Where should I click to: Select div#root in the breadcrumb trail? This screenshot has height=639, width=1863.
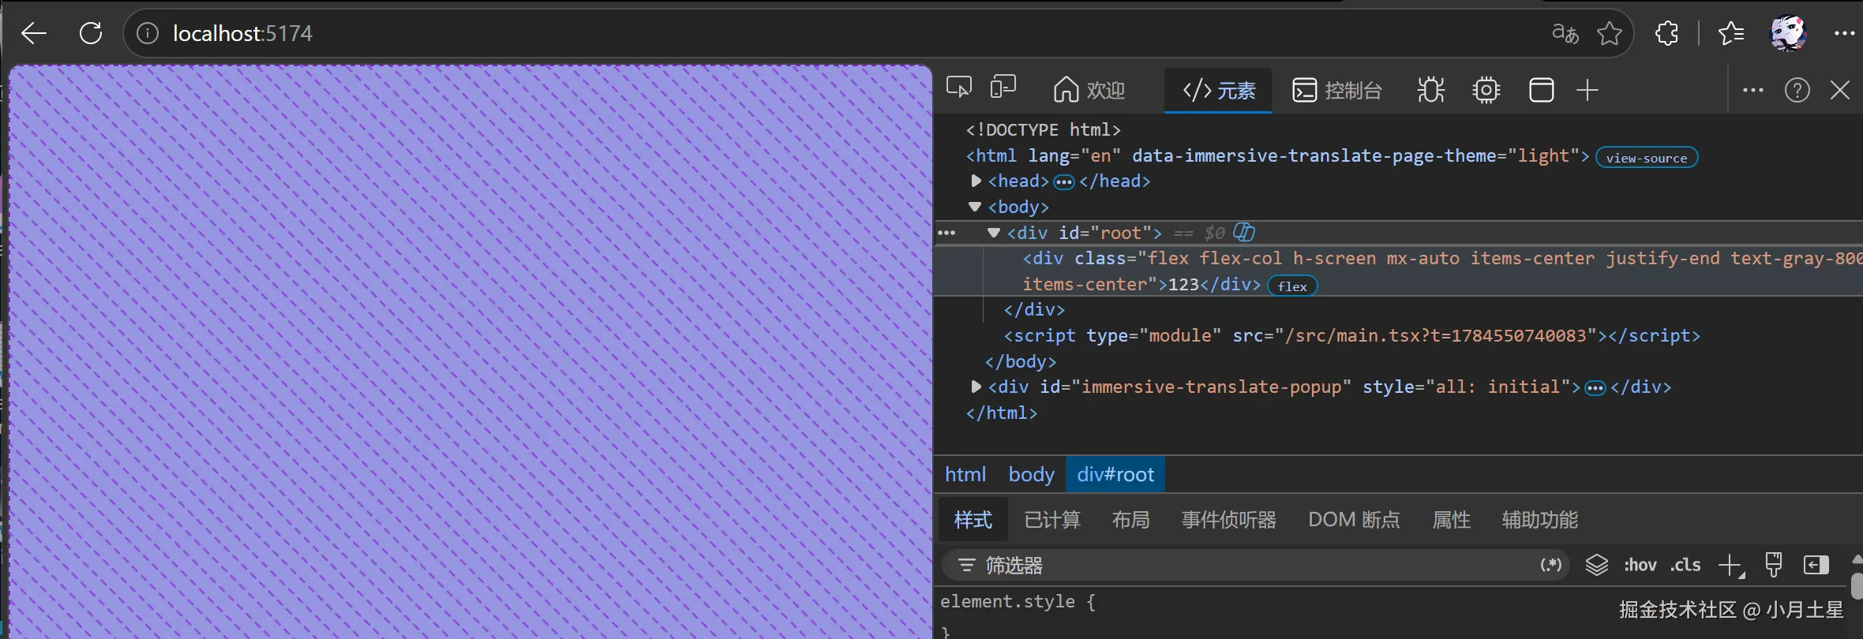click(x=1115, y=474)
